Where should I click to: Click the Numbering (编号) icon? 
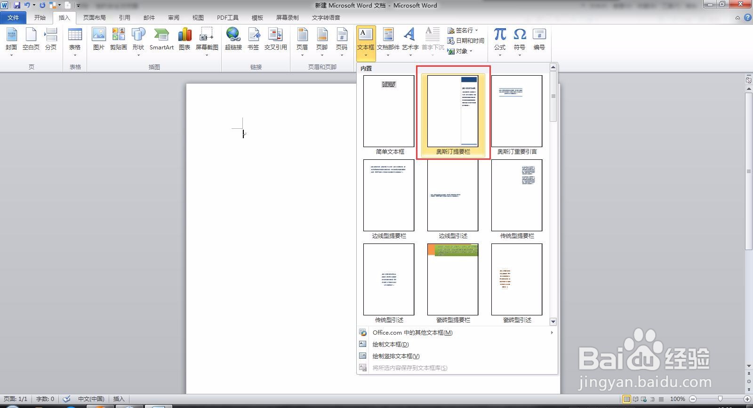[x=539, y=39]
